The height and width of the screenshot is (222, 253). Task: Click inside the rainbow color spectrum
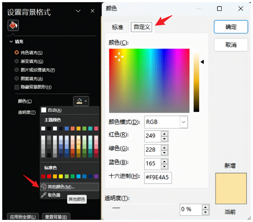point(149,81)
